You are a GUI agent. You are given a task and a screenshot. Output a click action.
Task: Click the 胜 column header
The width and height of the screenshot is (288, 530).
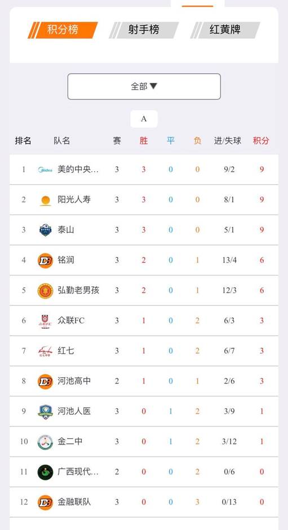pyautogui.click(x=144, y=141)
